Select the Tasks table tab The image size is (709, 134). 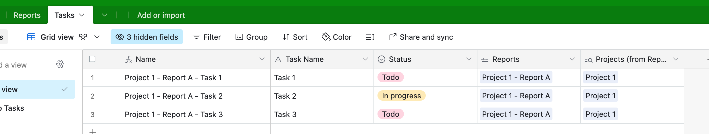point(70,15)
